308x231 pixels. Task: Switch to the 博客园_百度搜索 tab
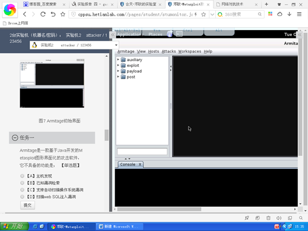pos(43,4)
